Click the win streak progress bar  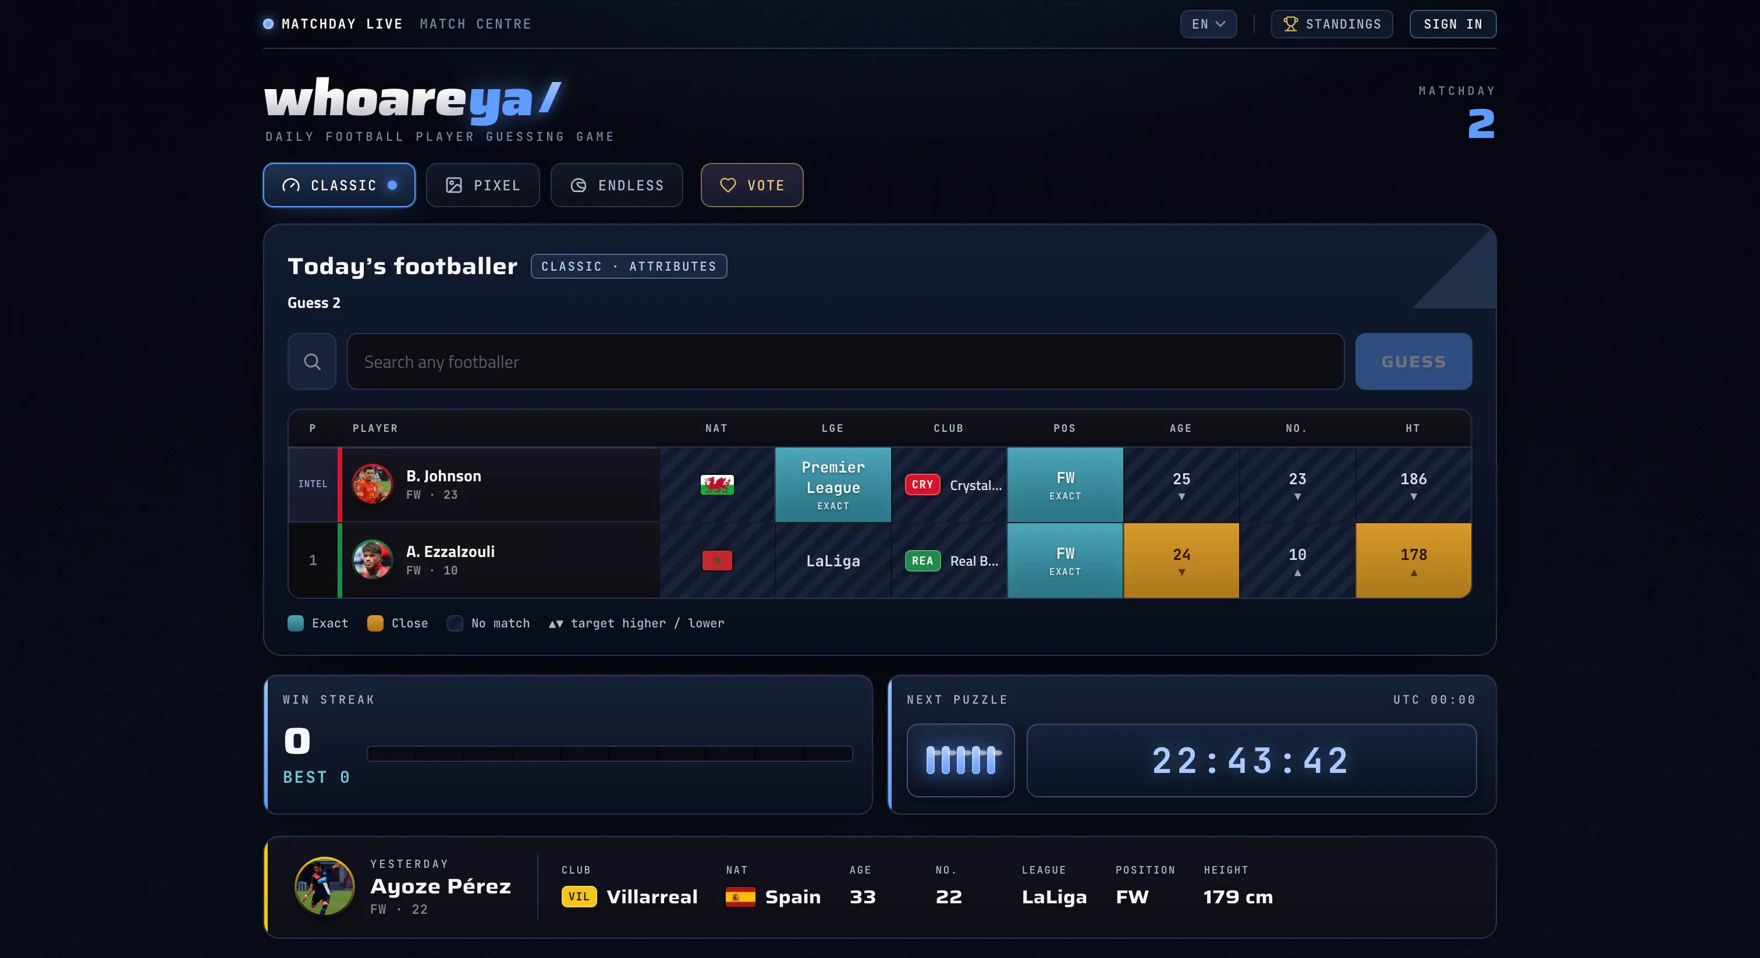pyautogui.click(x=609, y=753)
